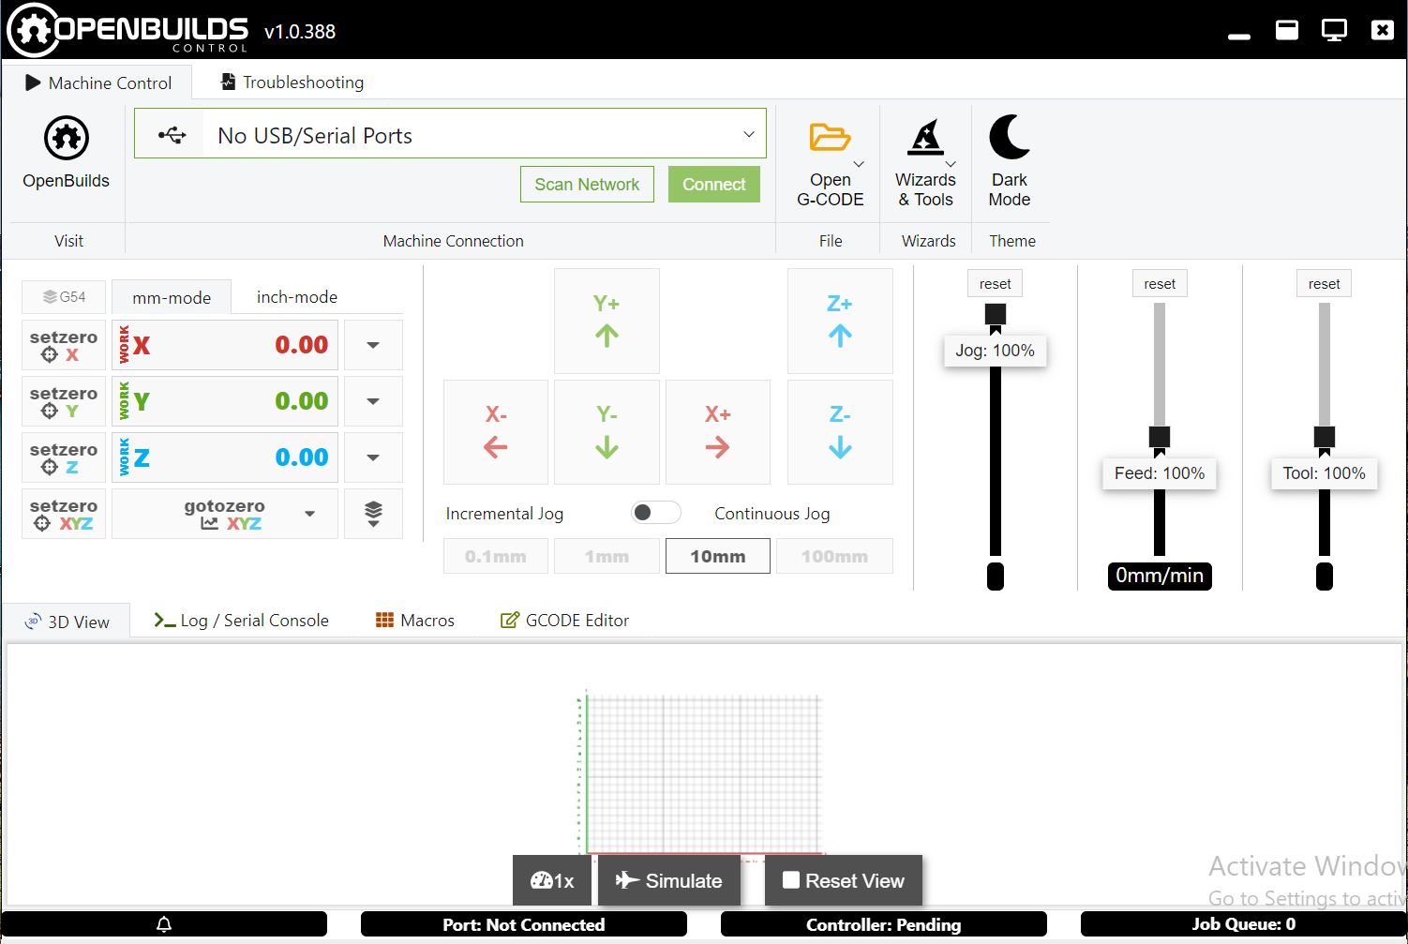Switch to inch-mode units
Viewport: 1408px width, 944px height.
(297, 297)
